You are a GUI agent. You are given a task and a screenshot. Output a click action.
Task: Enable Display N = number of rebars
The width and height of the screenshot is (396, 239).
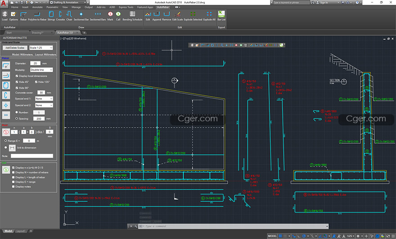coord(13,173)
